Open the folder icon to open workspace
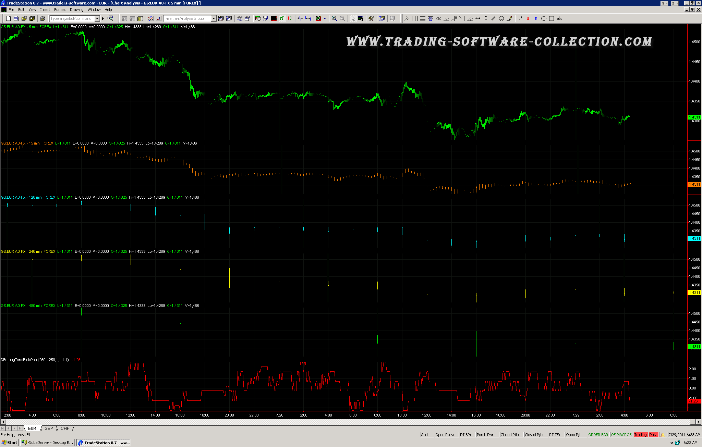Image resolution: width=702 pixels, height=447 pixels. (24, 18)
